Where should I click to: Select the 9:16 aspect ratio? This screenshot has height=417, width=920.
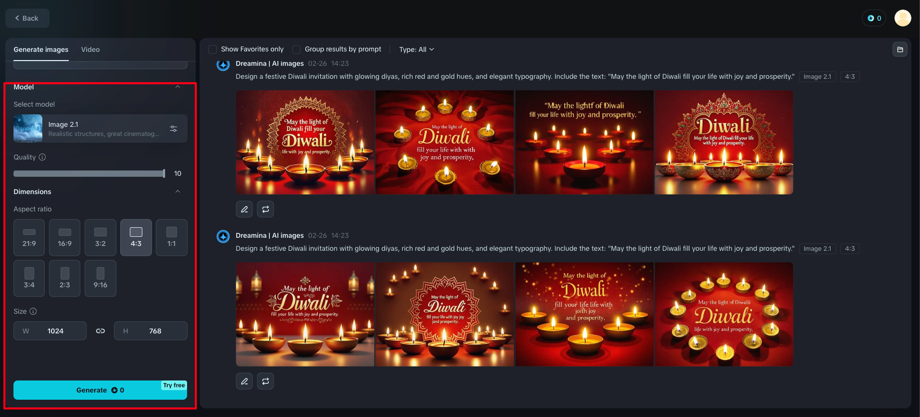pyautogui.click(x=101, y=278)
